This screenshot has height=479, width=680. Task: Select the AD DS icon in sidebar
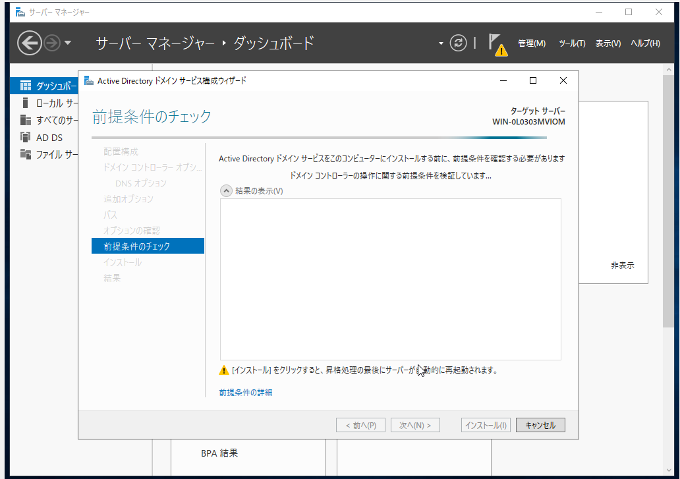tap(26, 138)
